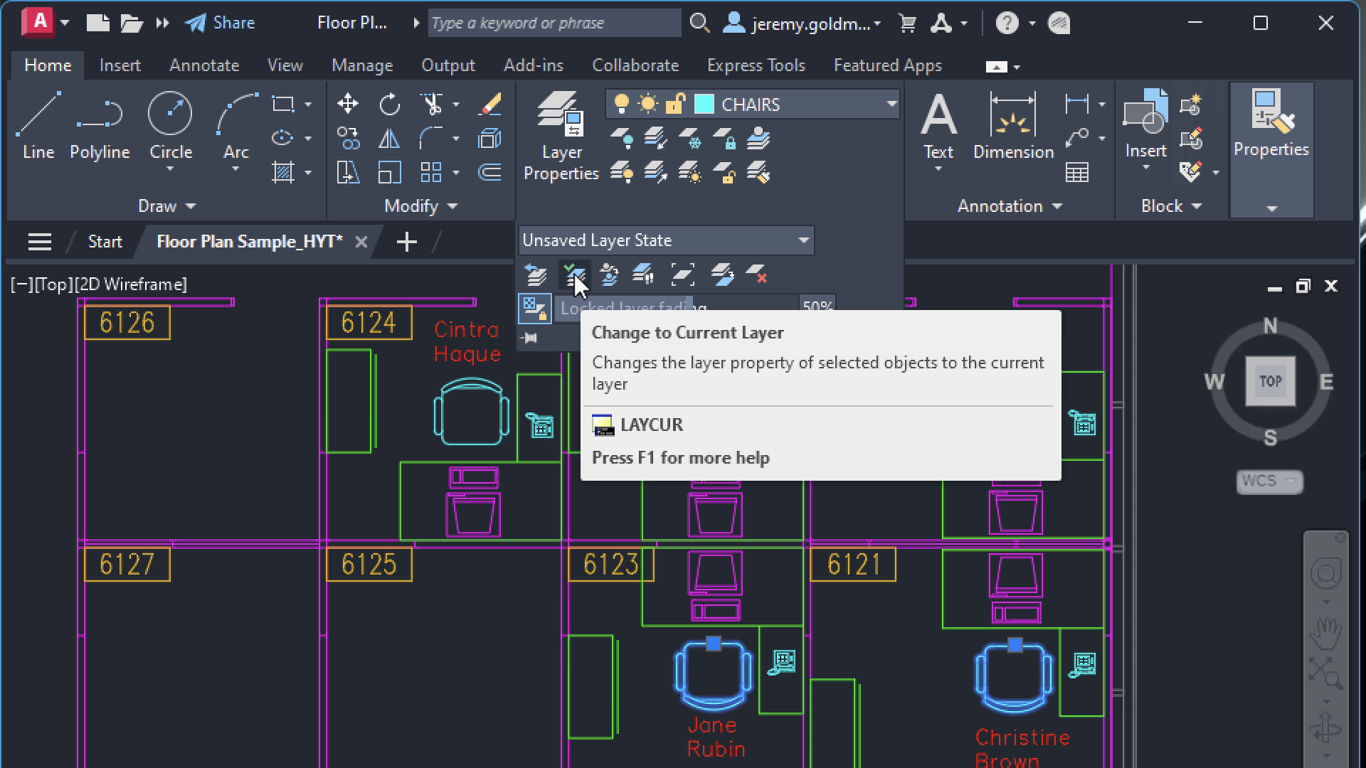Click the Annotate ribbon tab
Viewport: 1366px width, 768px height.
(203, 65)
